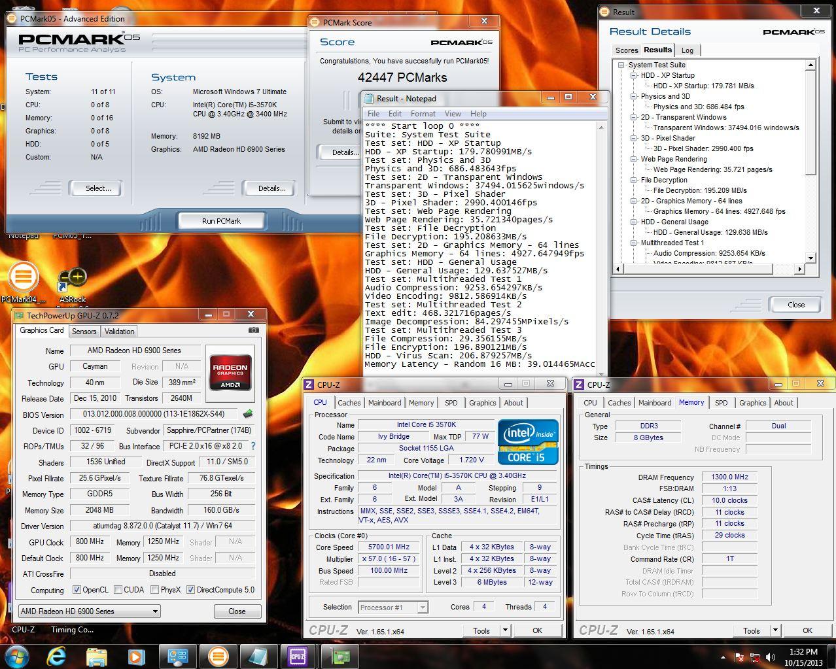Open the Log tab in Result Details
The image size is (836, 669).
pos(688,50)
